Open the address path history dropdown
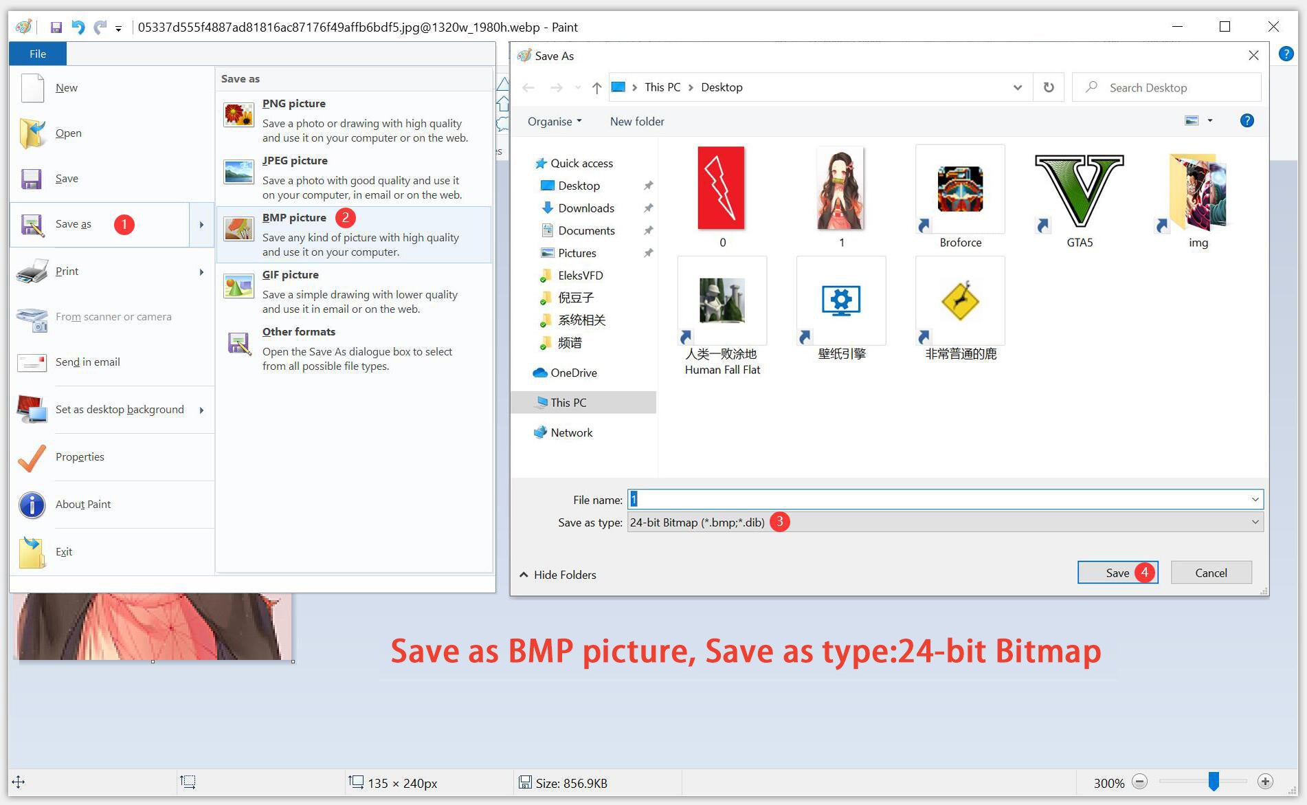This screenshot has height=805, width=1307. coord(1017,87)
